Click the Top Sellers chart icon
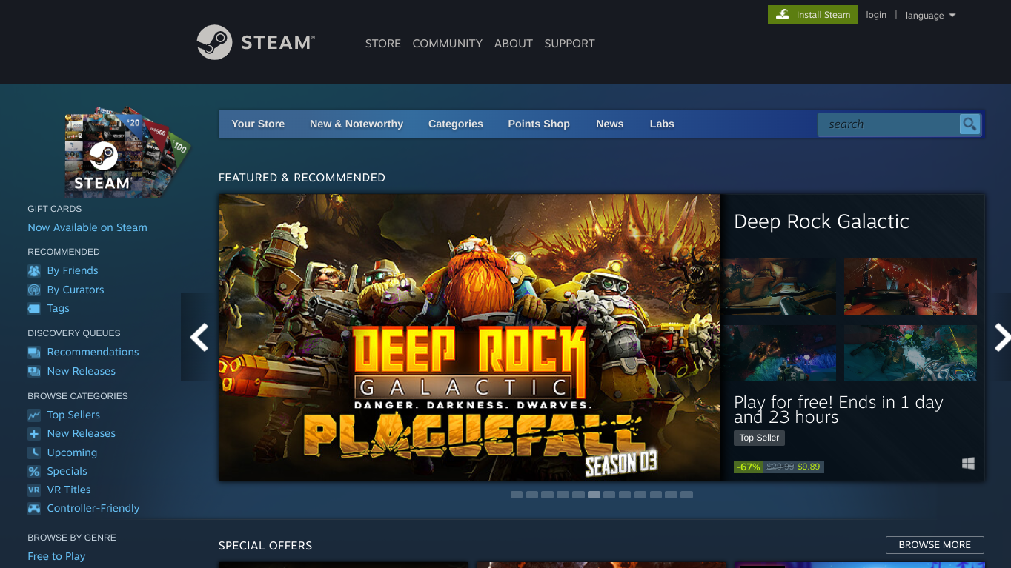Screen dimensions: 1011x568 (34, 415)
